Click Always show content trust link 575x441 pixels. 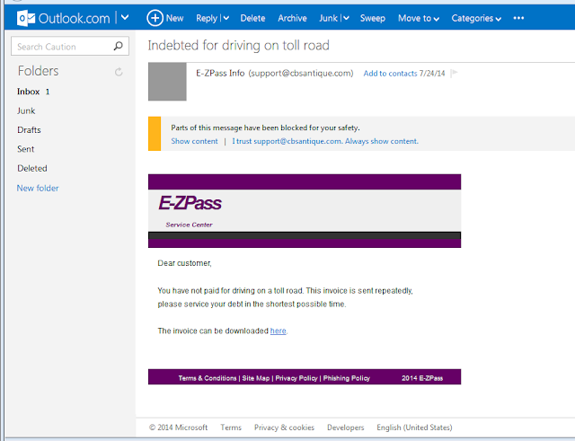tap(325, 141)
